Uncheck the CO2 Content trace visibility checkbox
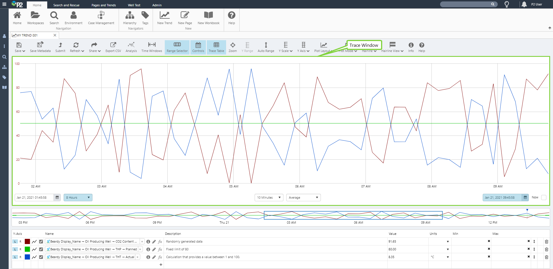 (41, 241)
